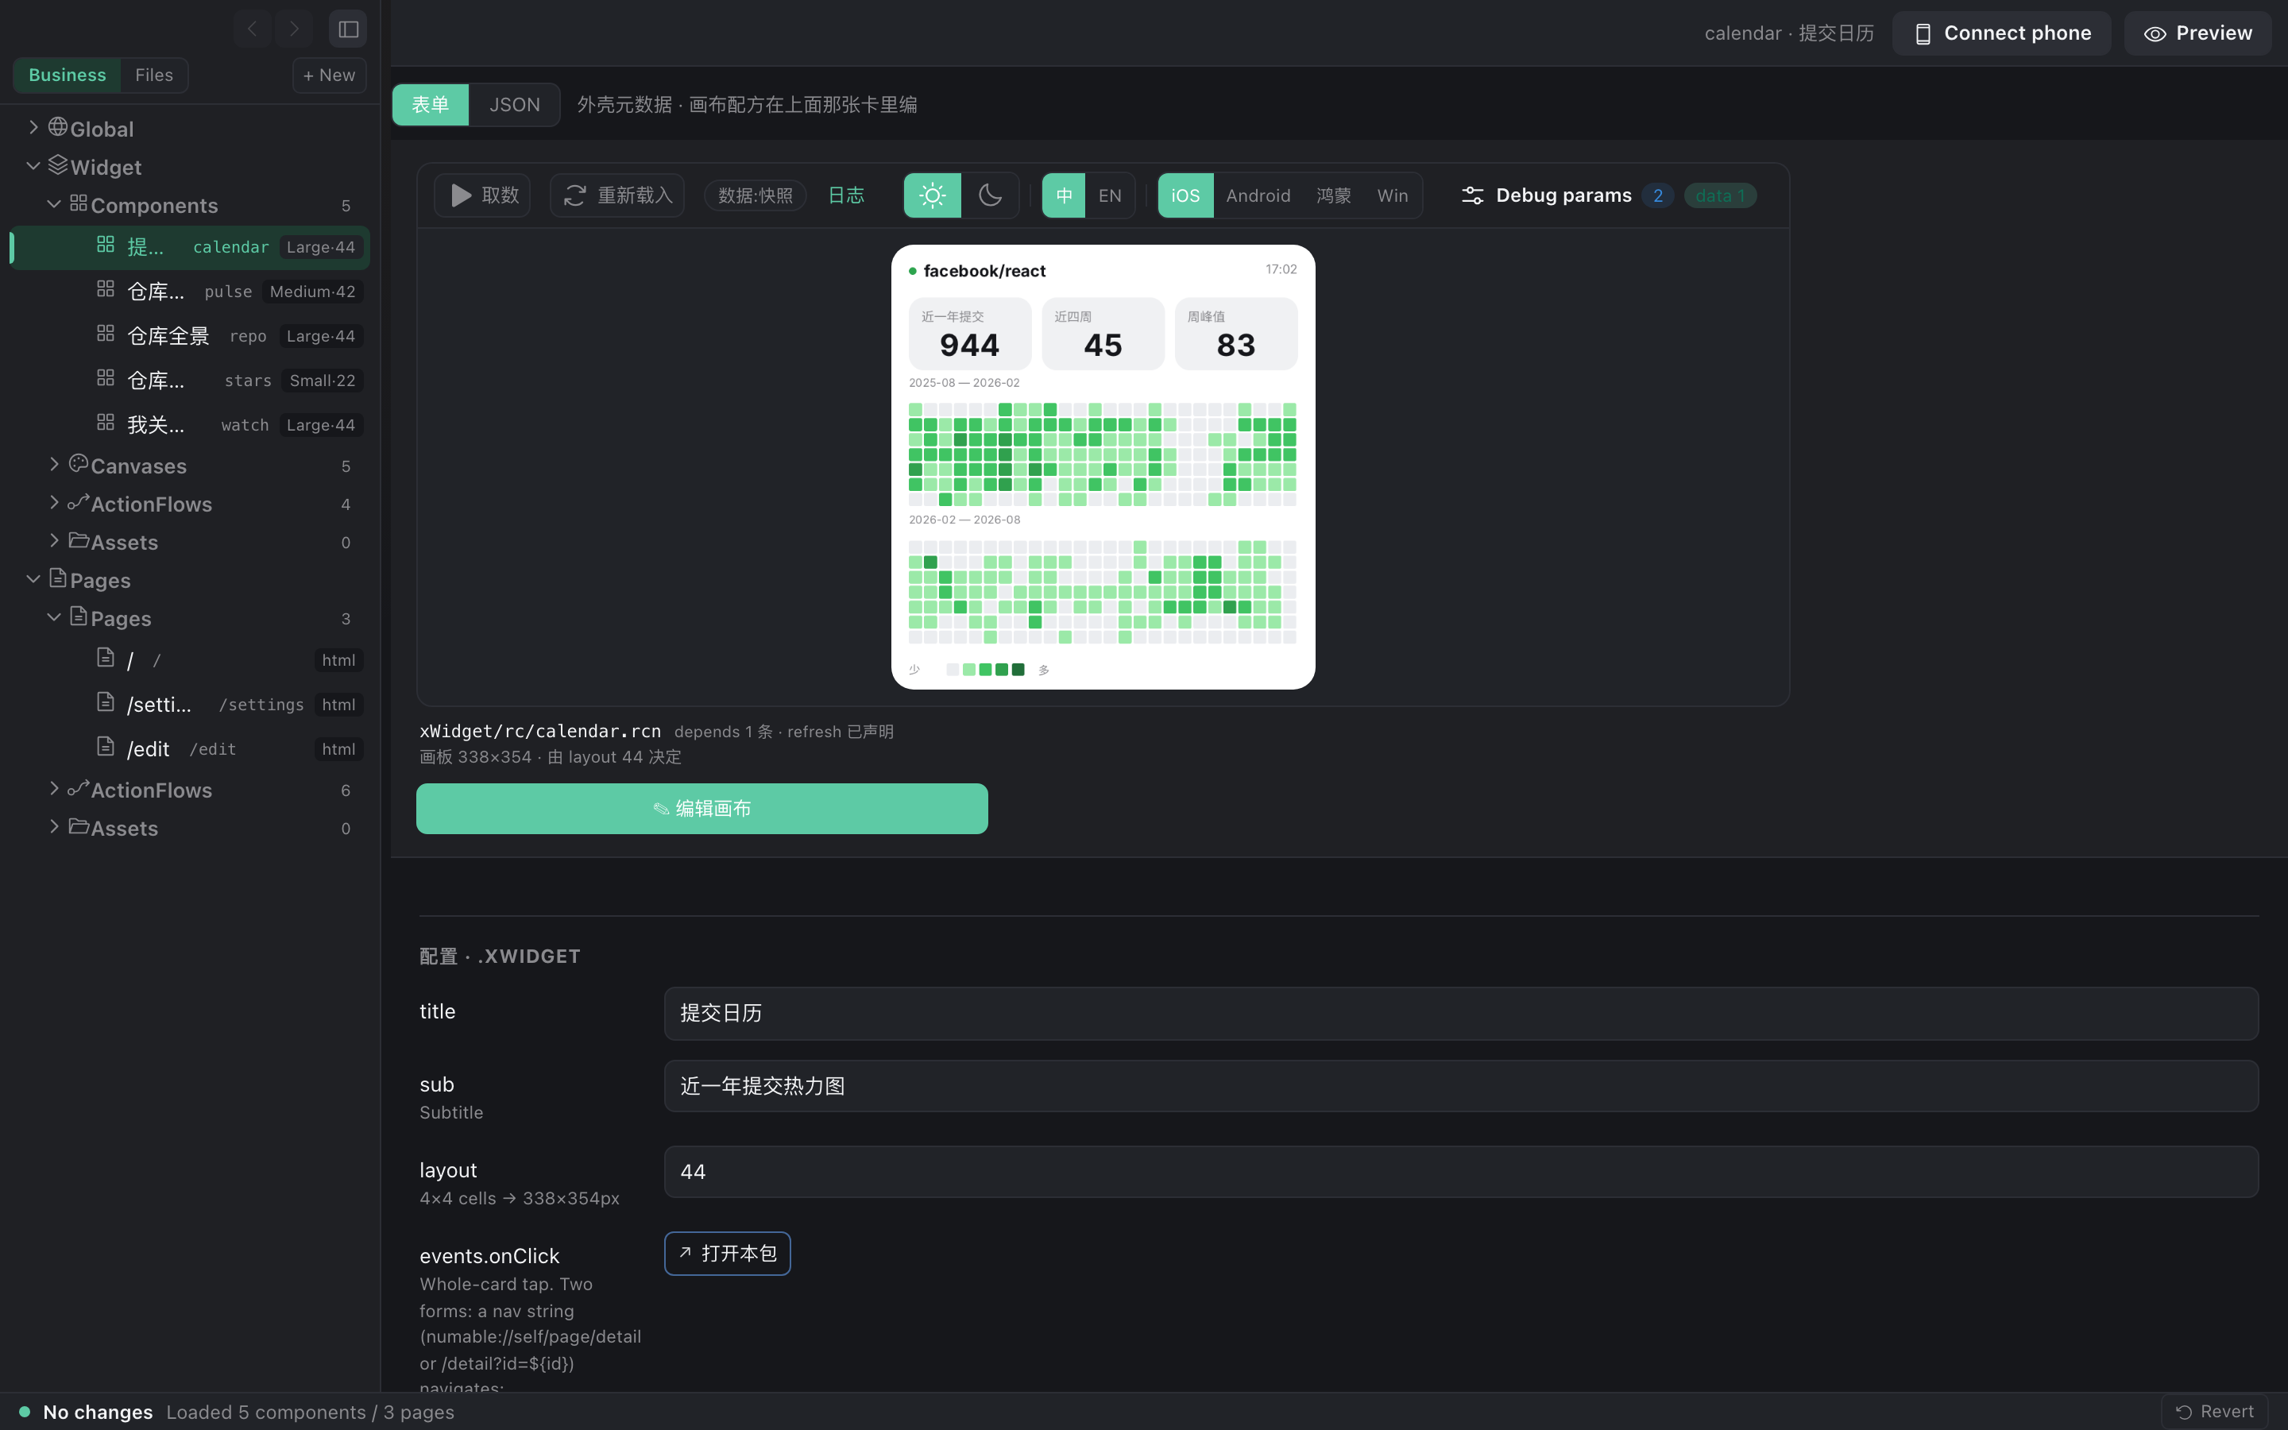Select the 仓库全景 repo component

[189, 336]
